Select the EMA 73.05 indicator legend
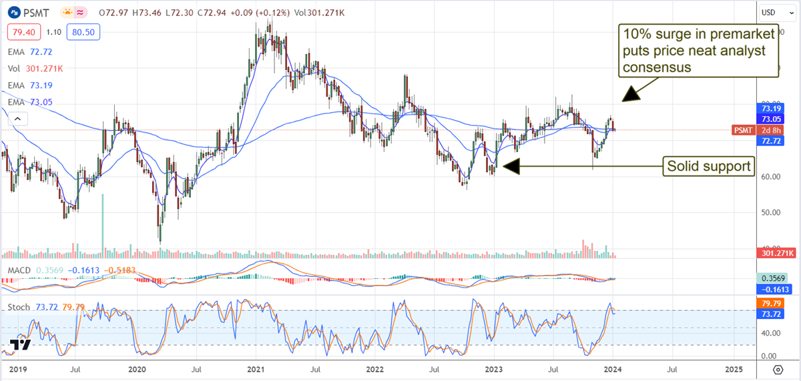Image resolution: width=801 pixels, height=381 pixels. point(29,102)
